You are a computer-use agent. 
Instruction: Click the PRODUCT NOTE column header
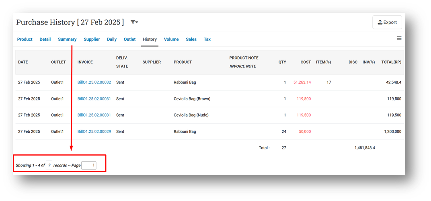point(244,58)
